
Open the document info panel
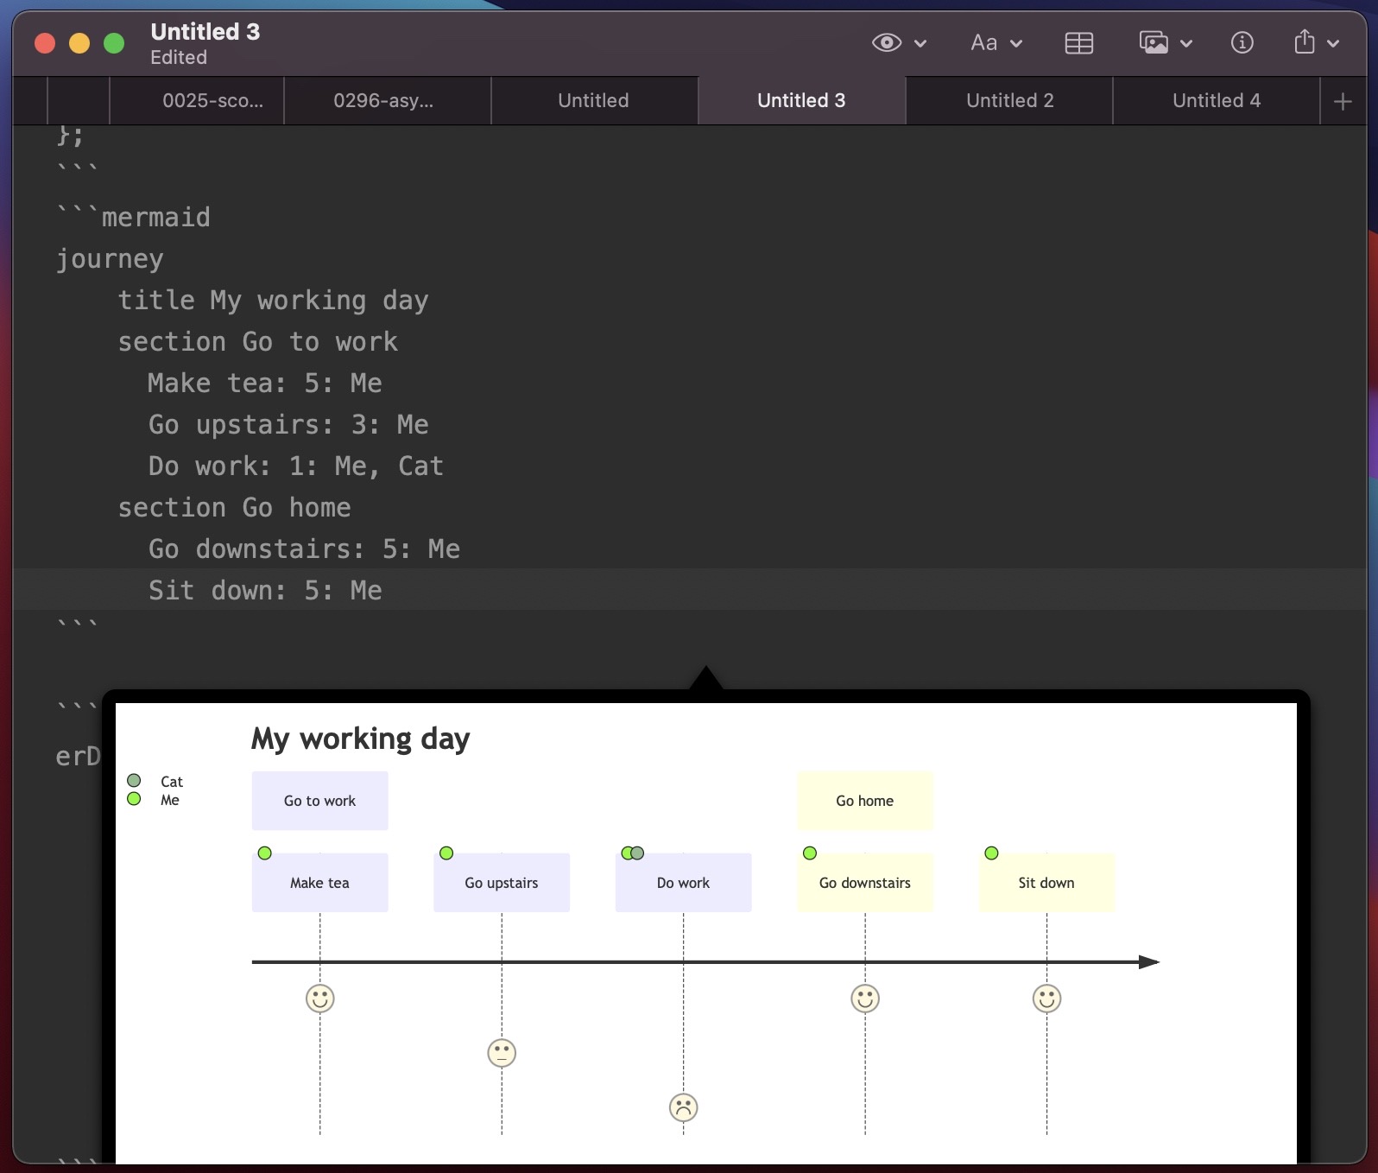pyautogui.click(x=1242, y=42)
